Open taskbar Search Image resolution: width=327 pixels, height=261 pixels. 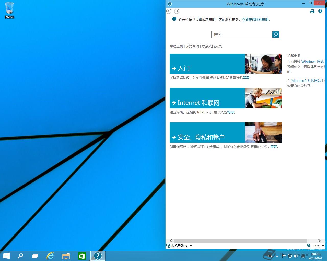[x=20, y=256]
